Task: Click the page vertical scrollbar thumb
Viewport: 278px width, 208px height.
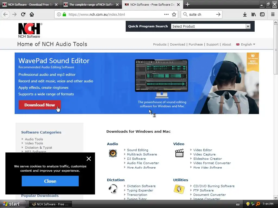Action: point(276,50)
